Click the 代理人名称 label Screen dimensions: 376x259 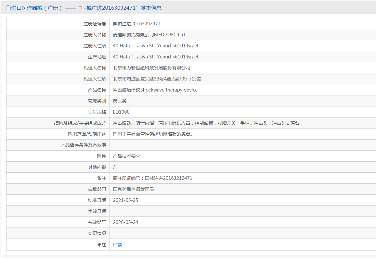pyautogui.click(x=95, y=68)
